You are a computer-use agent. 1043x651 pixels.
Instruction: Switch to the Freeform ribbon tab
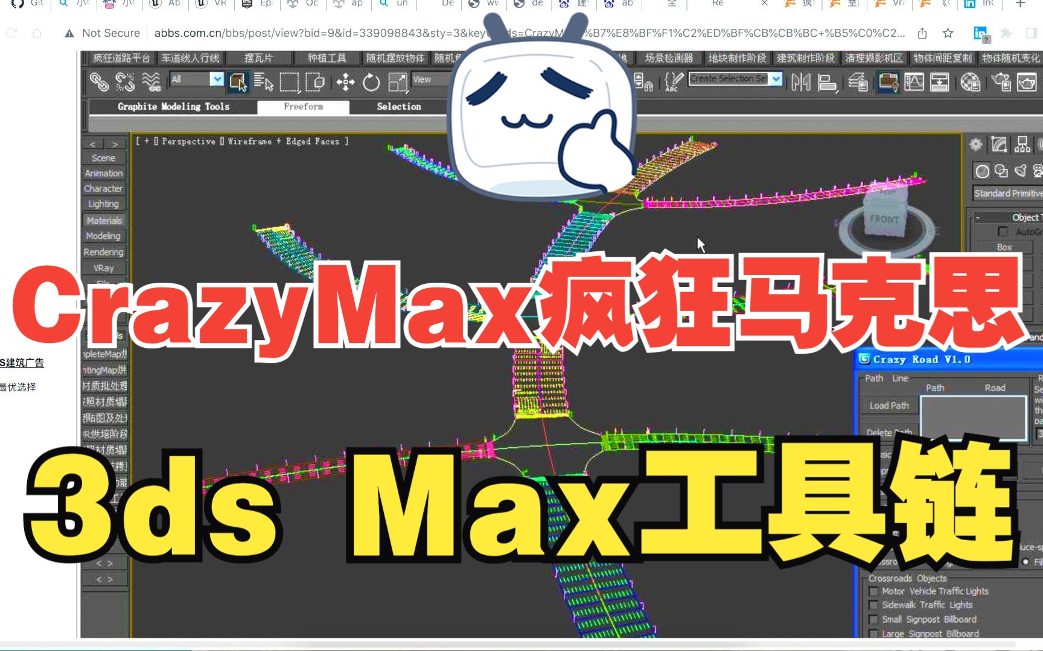303,107
